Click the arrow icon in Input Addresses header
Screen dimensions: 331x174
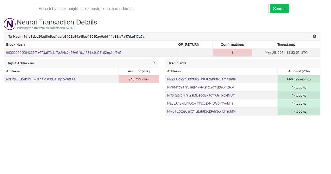click(153, 63)
